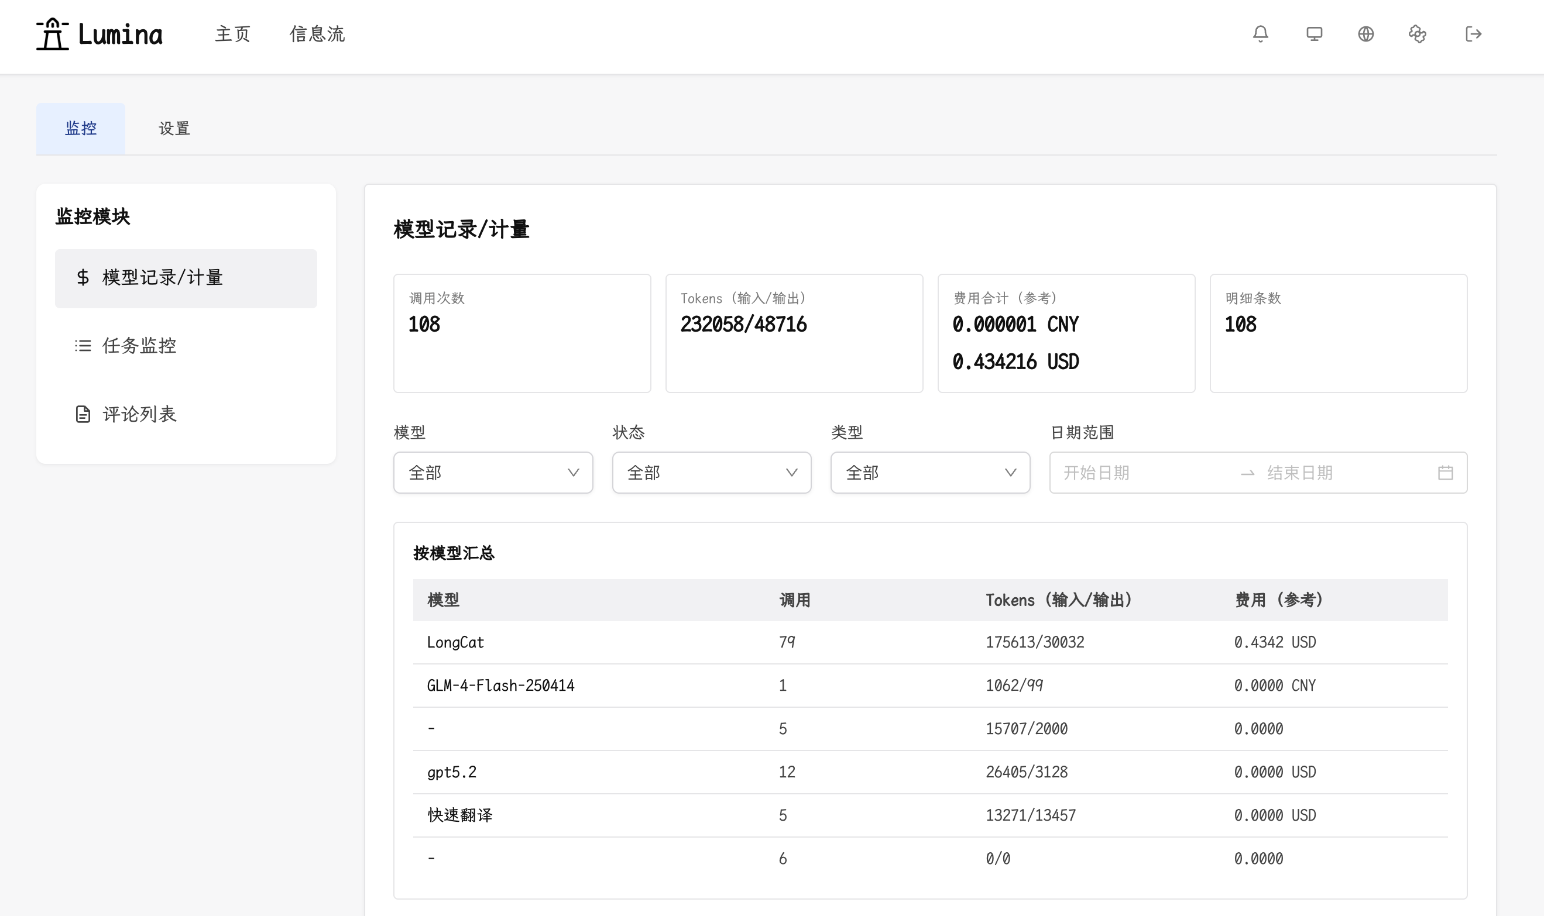
Task: Open the notifications bell
Action: click(x=1261, y=34)
